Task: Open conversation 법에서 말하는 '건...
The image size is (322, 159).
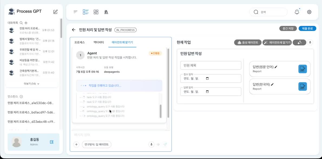Action: click(32, 41)
